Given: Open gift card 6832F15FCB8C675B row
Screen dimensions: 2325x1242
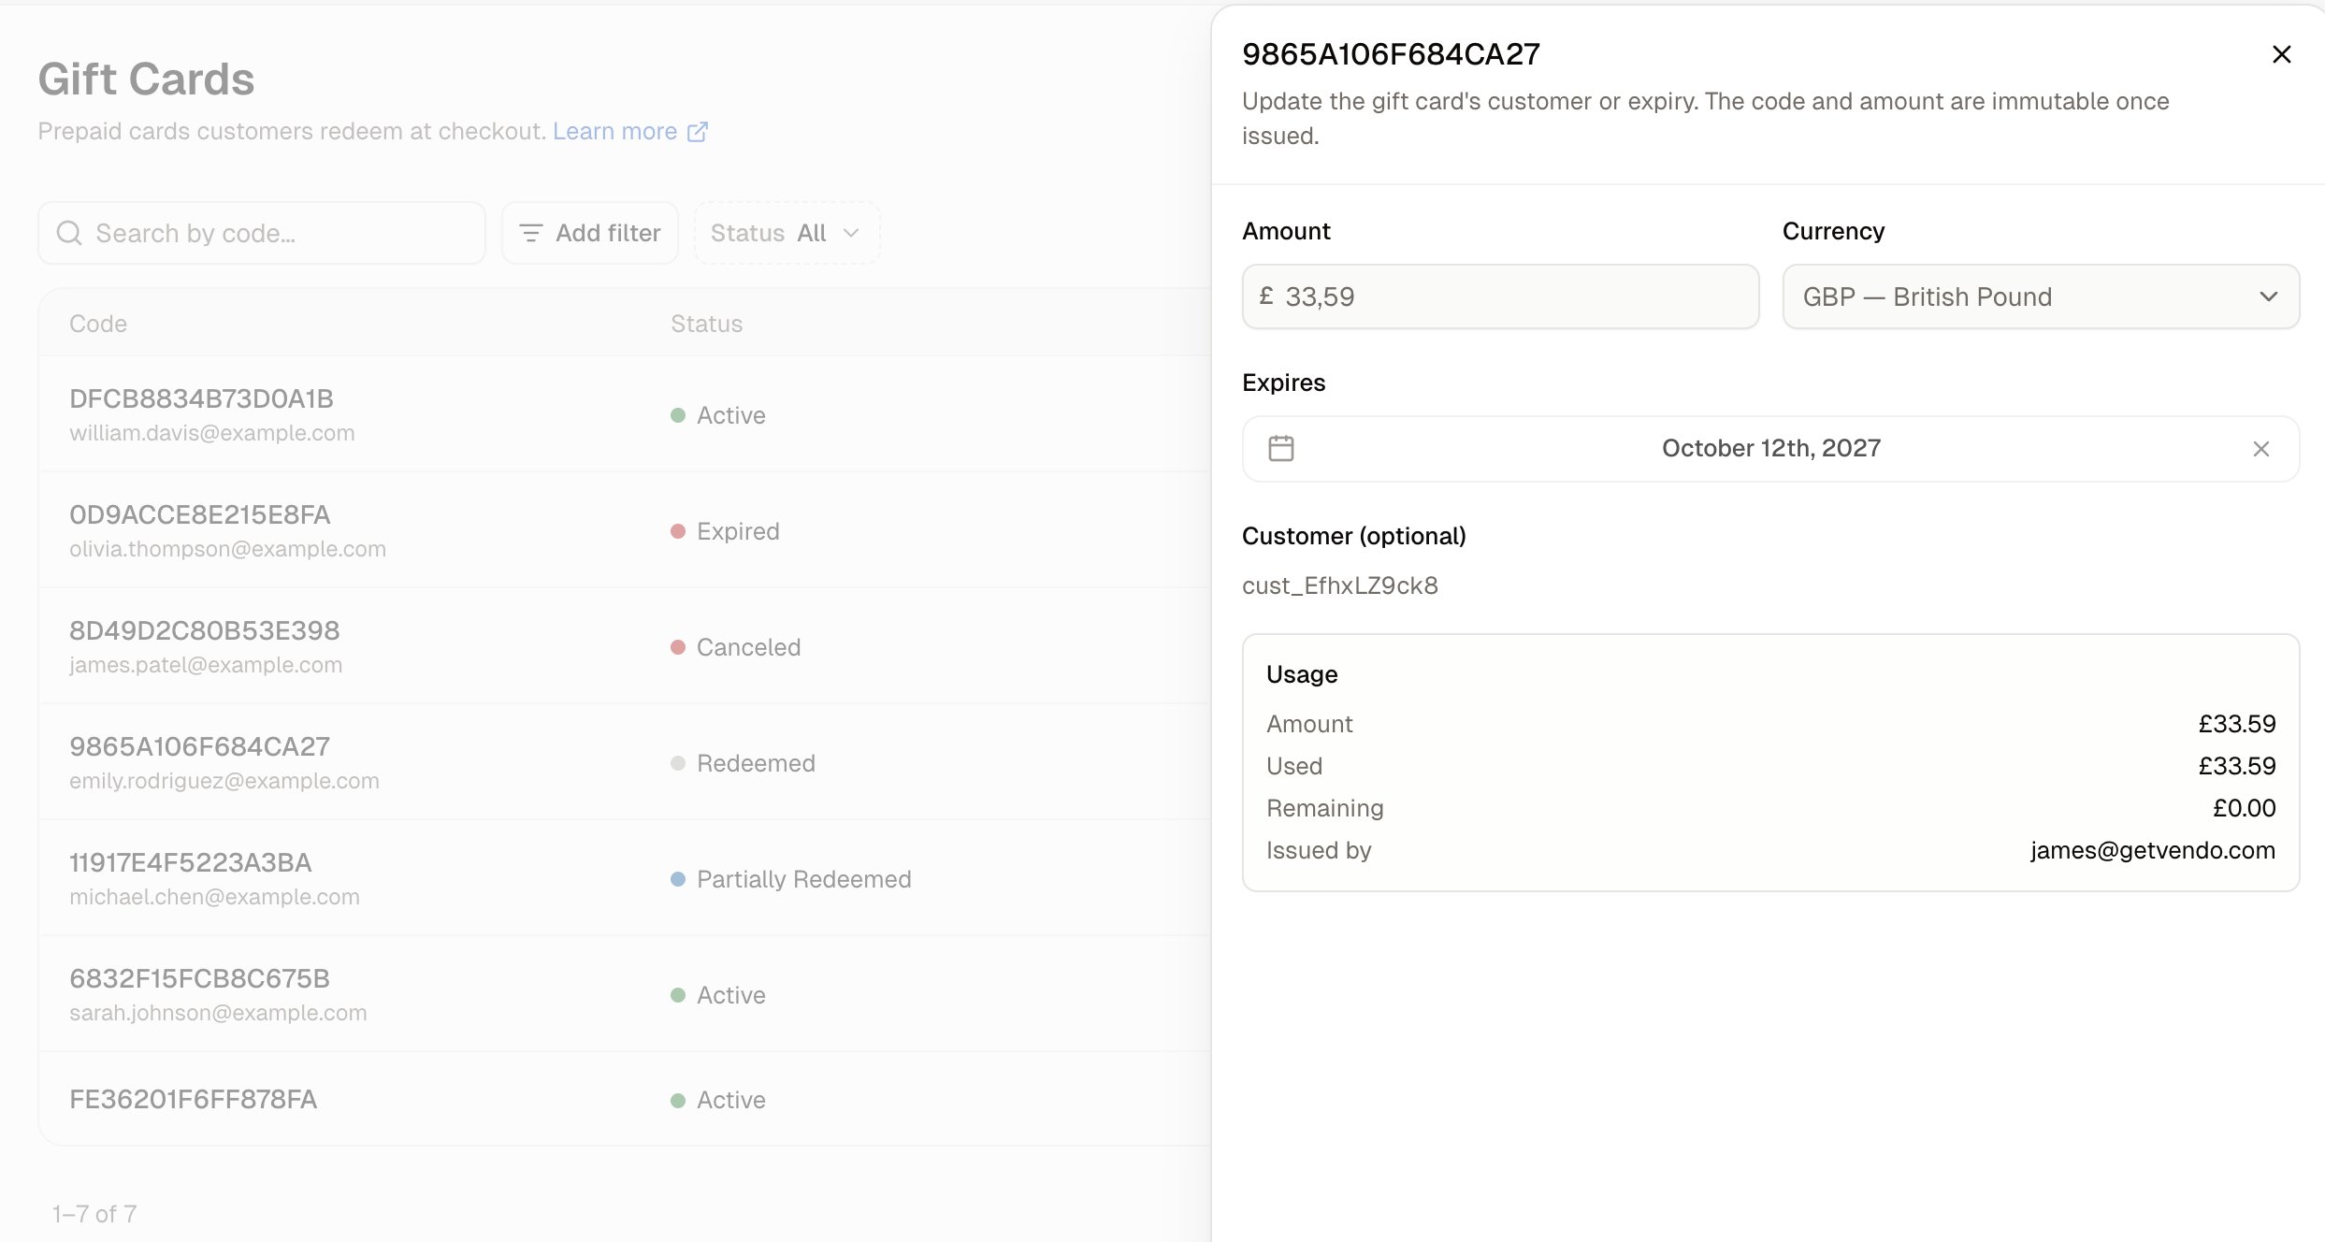Looking at the screenshot, I should pyautogui.click(x=625, y=994).
